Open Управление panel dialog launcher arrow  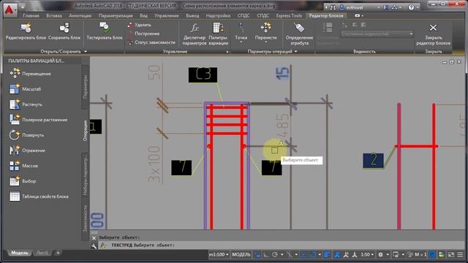227,52
